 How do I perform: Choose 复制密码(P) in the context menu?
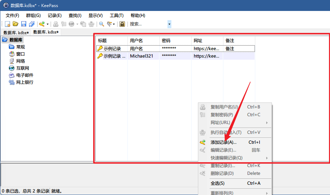(x=235, y=115)
